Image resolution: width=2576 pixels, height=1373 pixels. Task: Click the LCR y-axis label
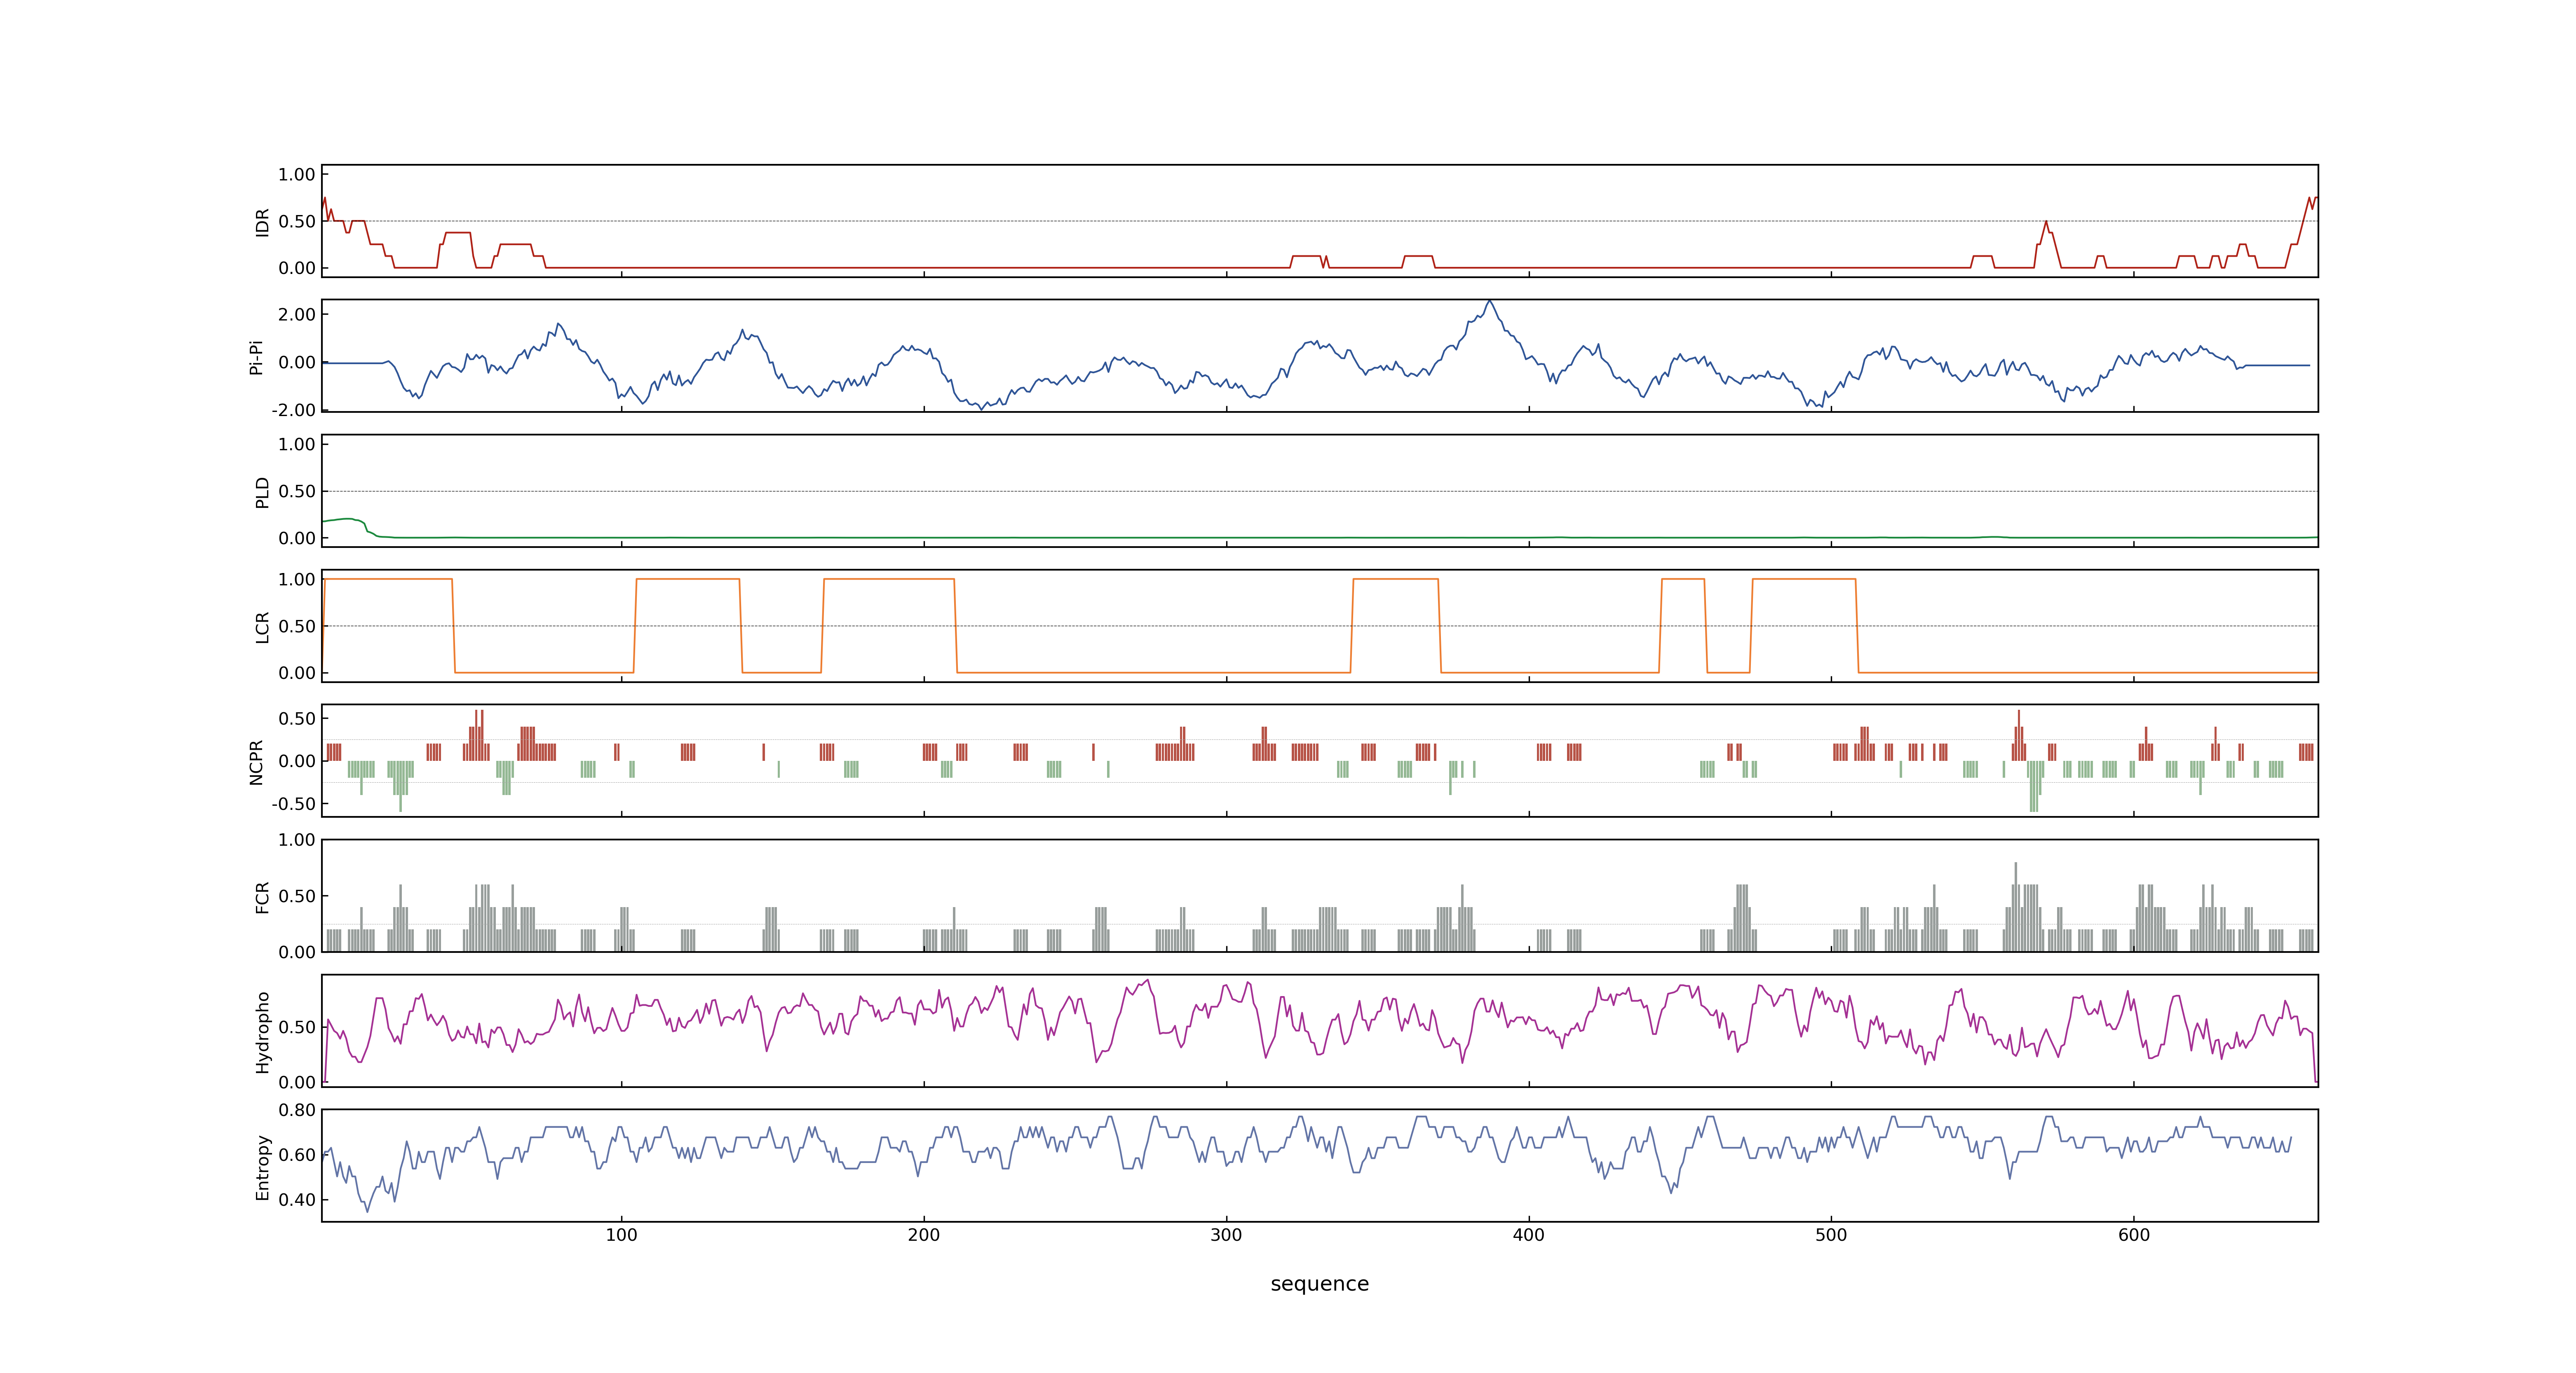pyautogui.click(x=262, y=627)
